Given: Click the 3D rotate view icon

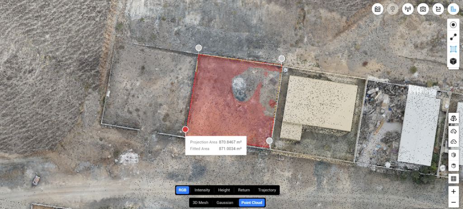Looking at the screenshot, I should (x=454, y=118).
